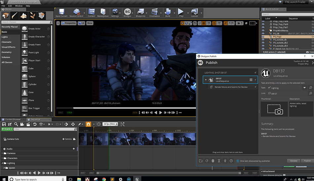The height and width of the screenshot is (181, 314).
Task: Click the Sequencer save icon
Action: click(4, 124)
